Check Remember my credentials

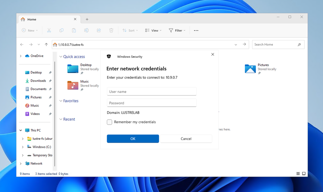pos(109,122)
